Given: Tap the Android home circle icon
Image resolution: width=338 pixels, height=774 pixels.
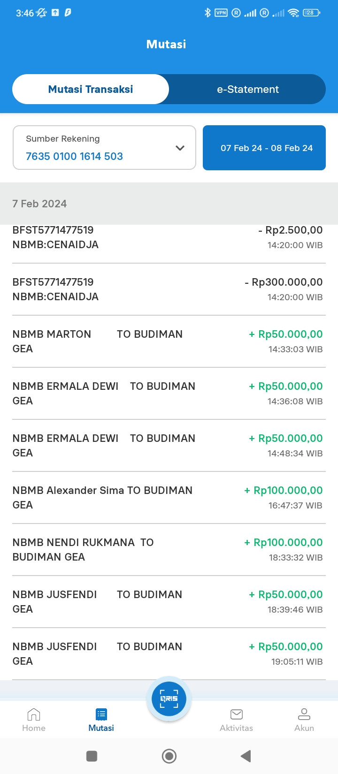Looking at the screenshot, I should (x=169, y=756).
